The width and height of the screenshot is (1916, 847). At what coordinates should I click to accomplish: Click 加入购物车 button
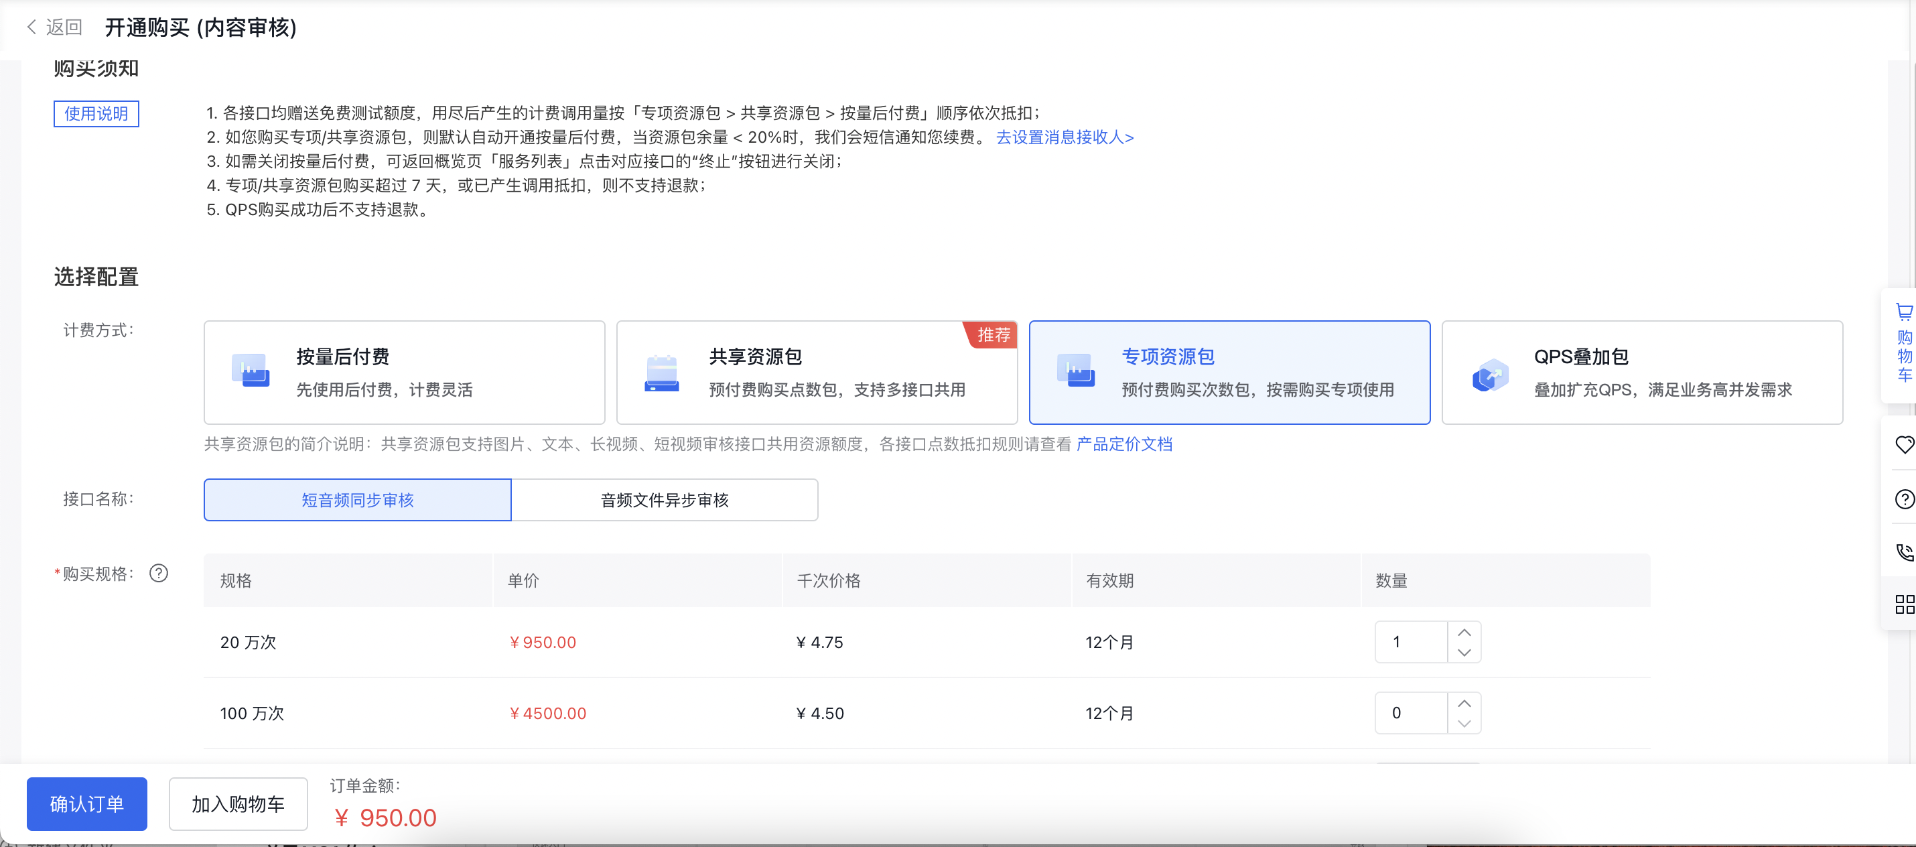click(x=238, y=804)
